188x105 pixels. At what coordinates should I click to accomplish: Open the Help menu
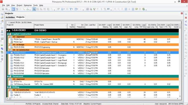(41, 5)
